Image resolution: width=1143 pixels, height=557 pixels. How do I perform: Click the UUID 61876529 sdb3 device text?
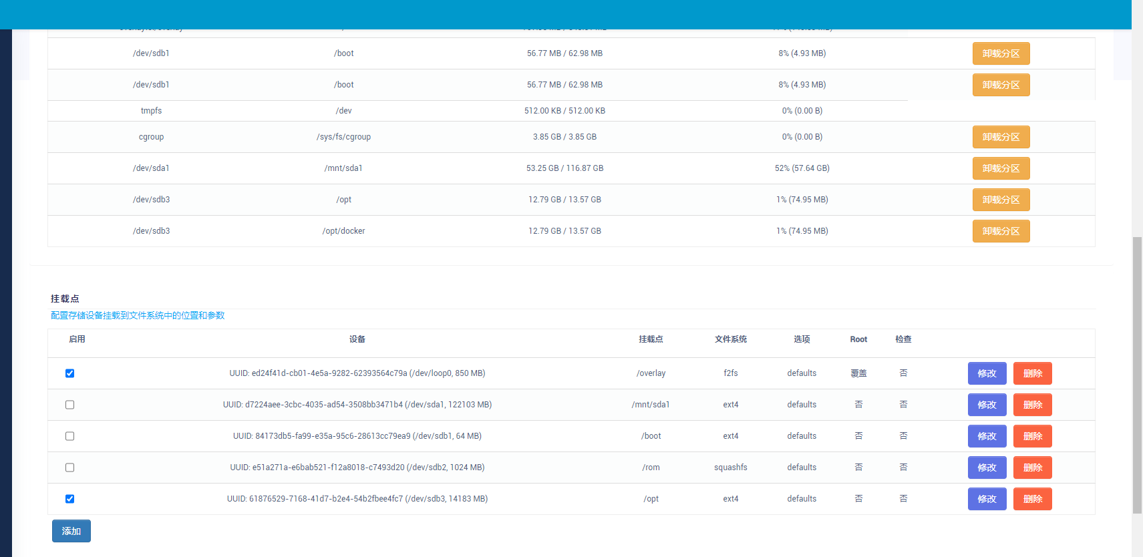click(x=357, y=499)
